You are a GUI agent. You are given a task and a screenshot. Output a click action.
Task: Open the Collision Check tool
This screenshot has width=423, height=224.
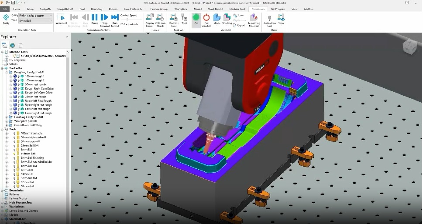[x=160, y=20]
